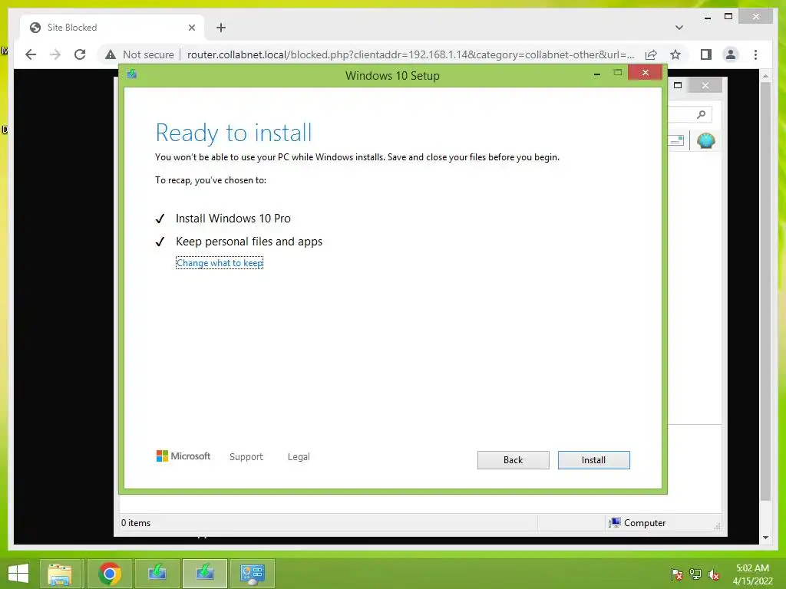The height and width of the screenshot is (589, 786).
Task: Maximize the Chrome window
Action: pyautogui.click(x=728, y=17)
